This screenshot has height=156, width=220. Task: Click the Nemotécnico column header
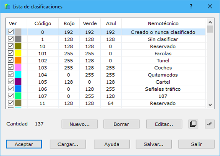pyautogui.click(x=163, y=23)
